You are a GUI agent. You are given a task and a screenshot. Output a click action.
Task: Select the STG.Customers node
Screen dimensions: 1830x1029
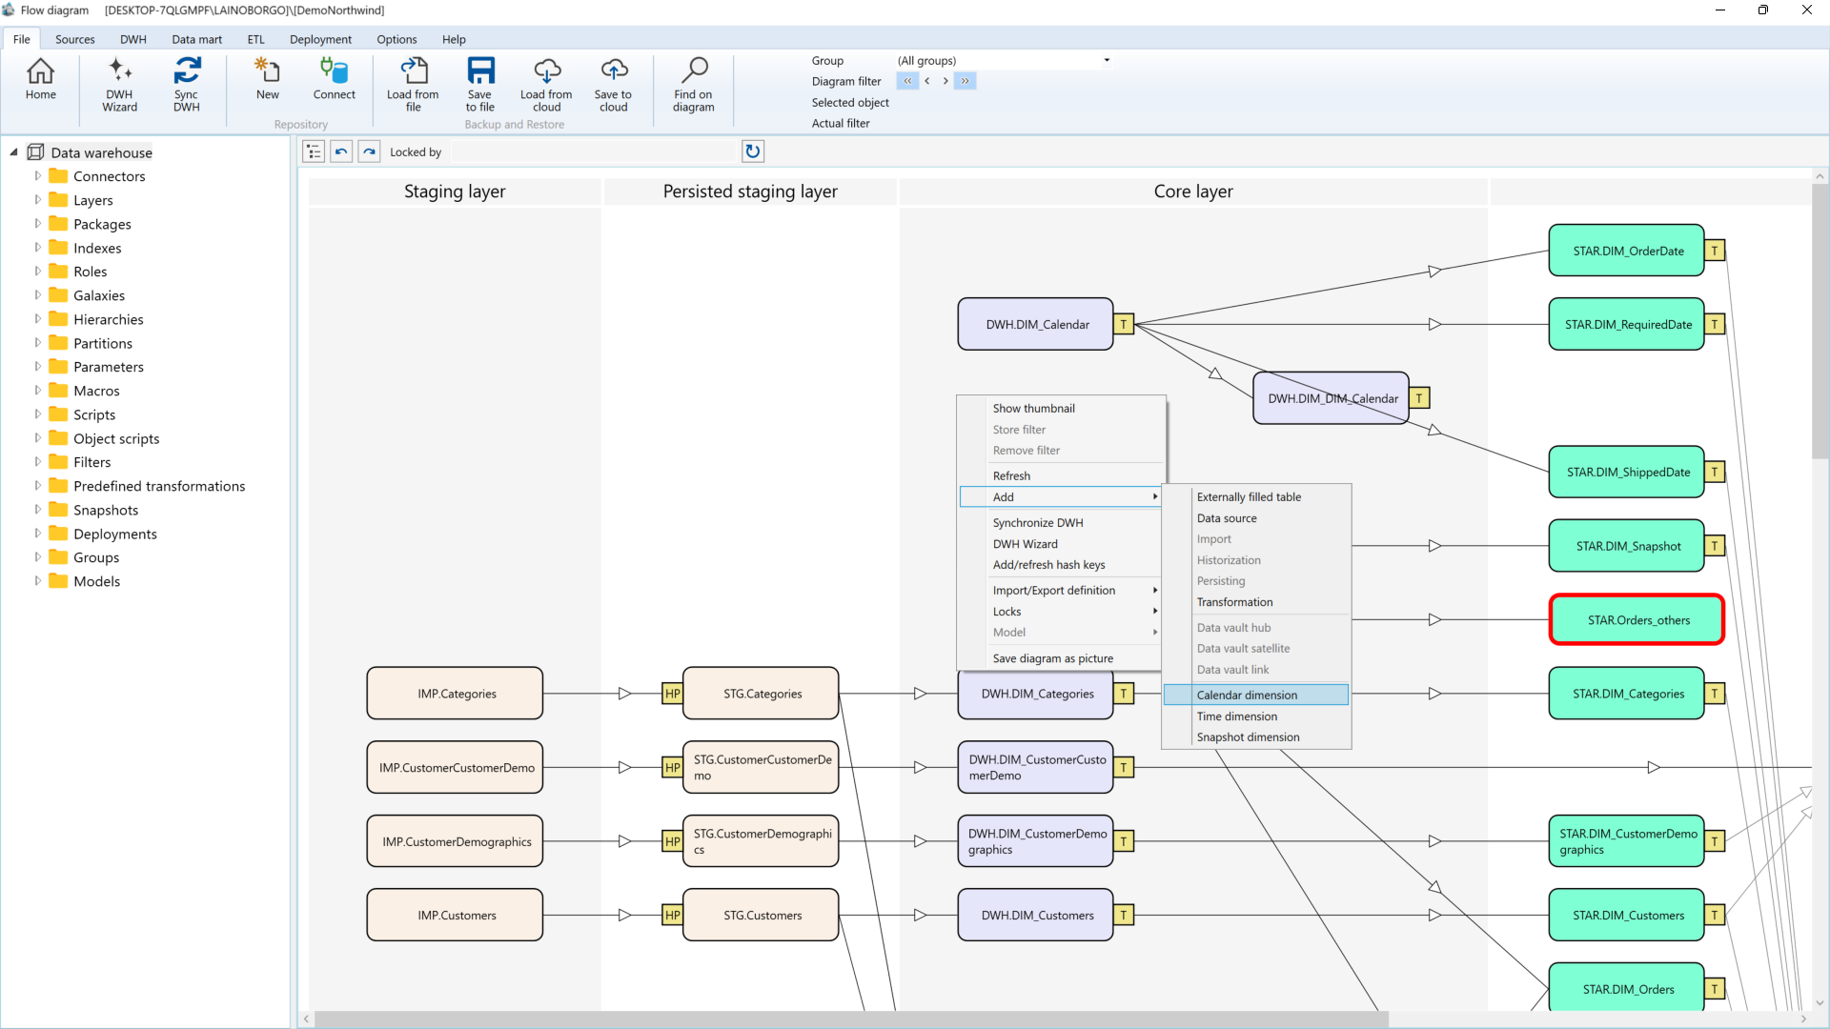click(761, 916)
